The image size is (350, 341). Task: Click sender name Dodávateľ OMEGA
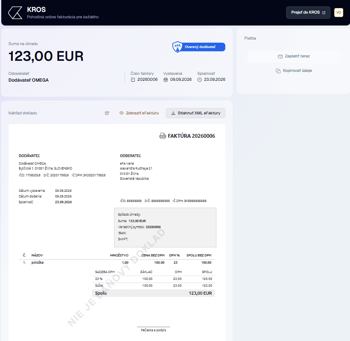28,80
